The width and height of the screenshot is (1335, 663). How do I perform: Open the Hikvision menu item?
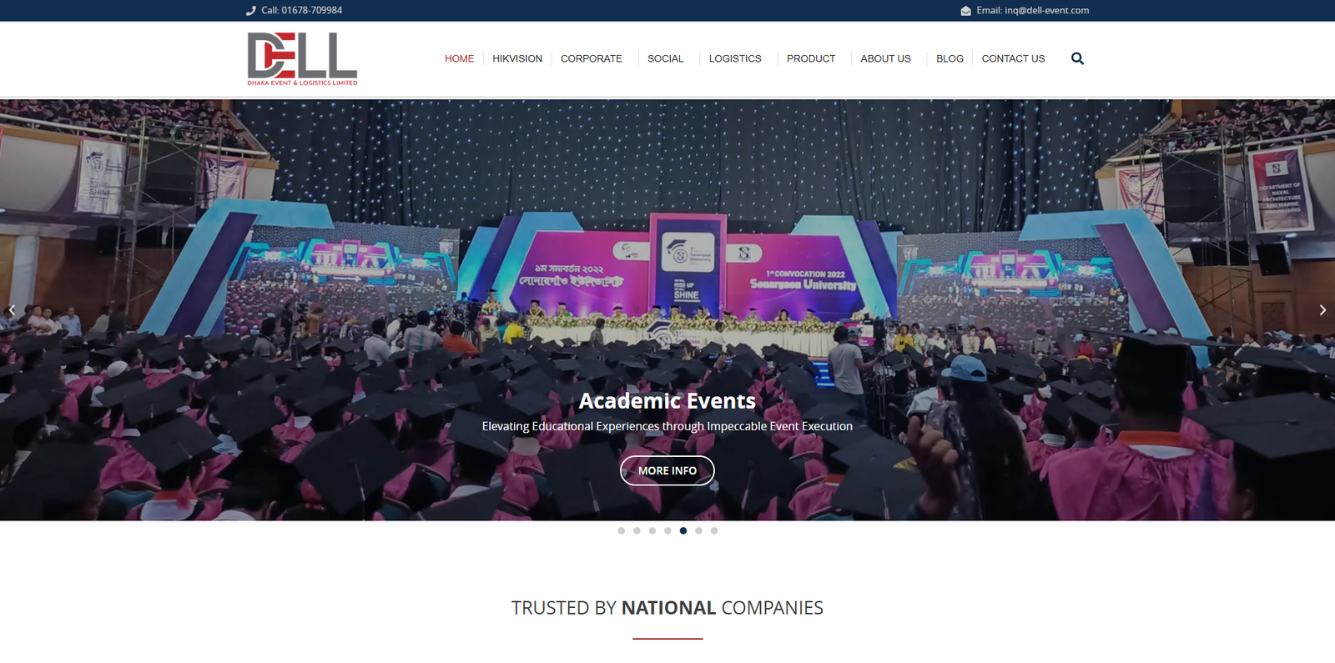tap(517, 58)
